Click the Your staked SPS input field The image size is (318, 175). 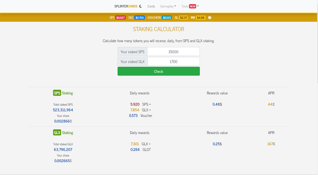pos(173,52)
